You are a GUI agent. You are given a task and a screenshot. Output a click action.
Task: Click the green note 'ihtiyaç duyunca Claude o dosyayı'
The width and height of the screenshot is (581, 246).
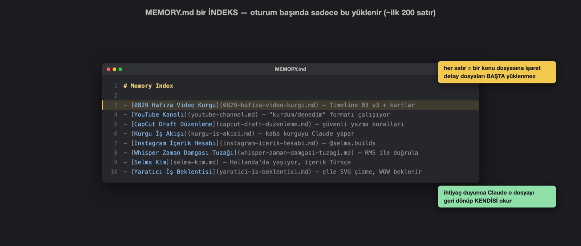tap(497, 197)
